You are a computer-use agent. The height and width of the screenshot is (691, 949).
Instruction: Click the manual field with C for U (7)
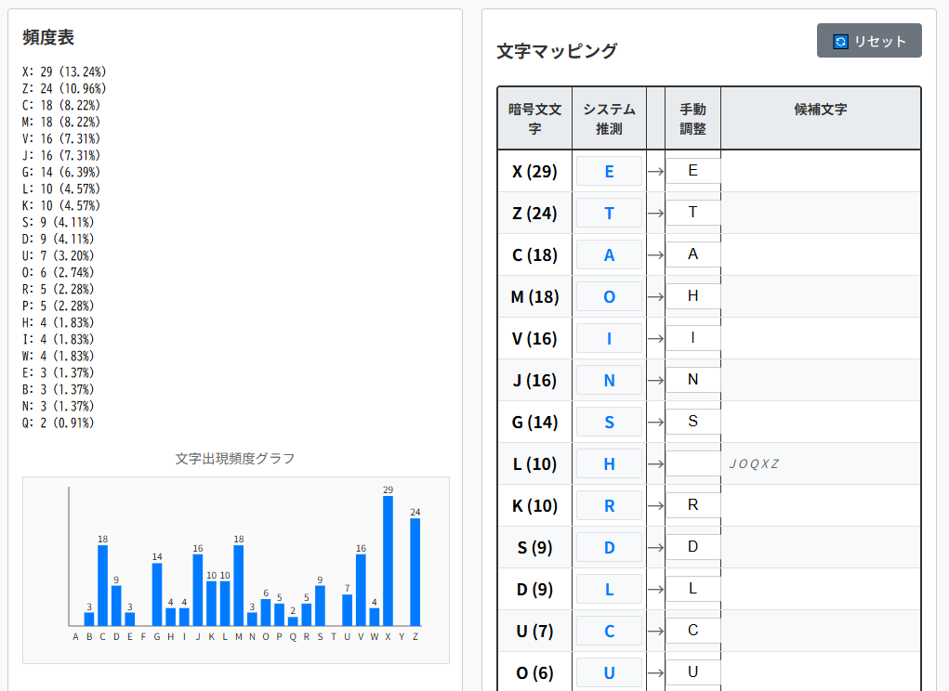click(x=692, y=631)
